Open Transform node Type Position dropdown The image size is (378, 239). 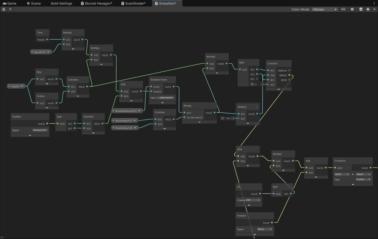(363, 179)
